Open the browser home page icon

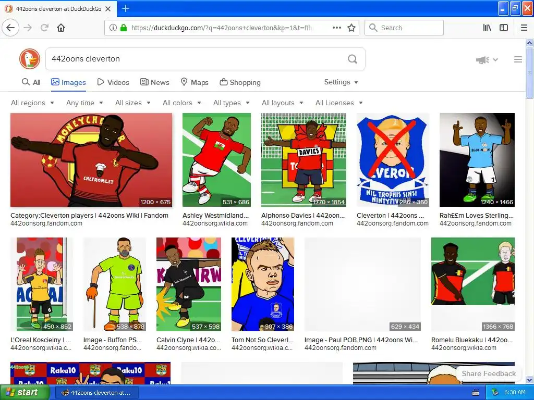click(61, 28)
